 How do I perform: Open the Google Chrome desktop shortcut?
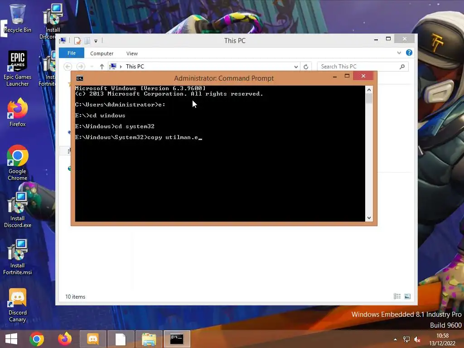click(18, 163)
